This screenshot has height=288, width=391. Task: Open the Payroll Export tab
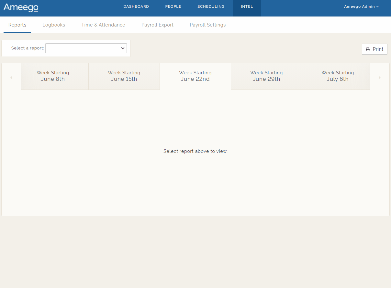tap(157, 25)
